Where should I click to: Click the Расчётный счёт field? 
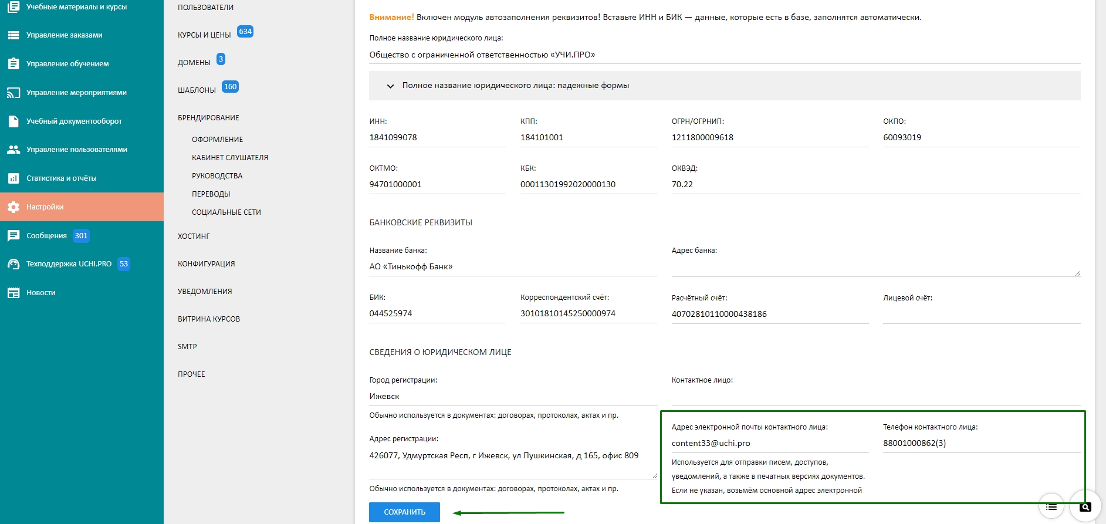click(x=770, y=315)
